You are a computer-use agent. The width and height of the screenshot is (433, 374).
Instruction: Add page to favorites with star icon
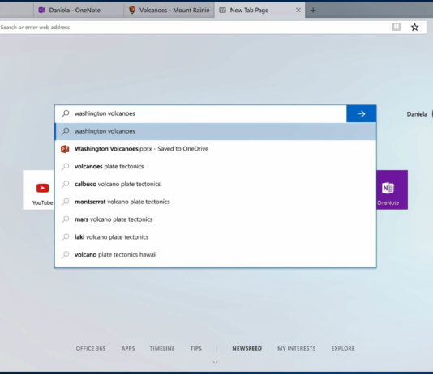pyautogui.click(x=414, y=27)
